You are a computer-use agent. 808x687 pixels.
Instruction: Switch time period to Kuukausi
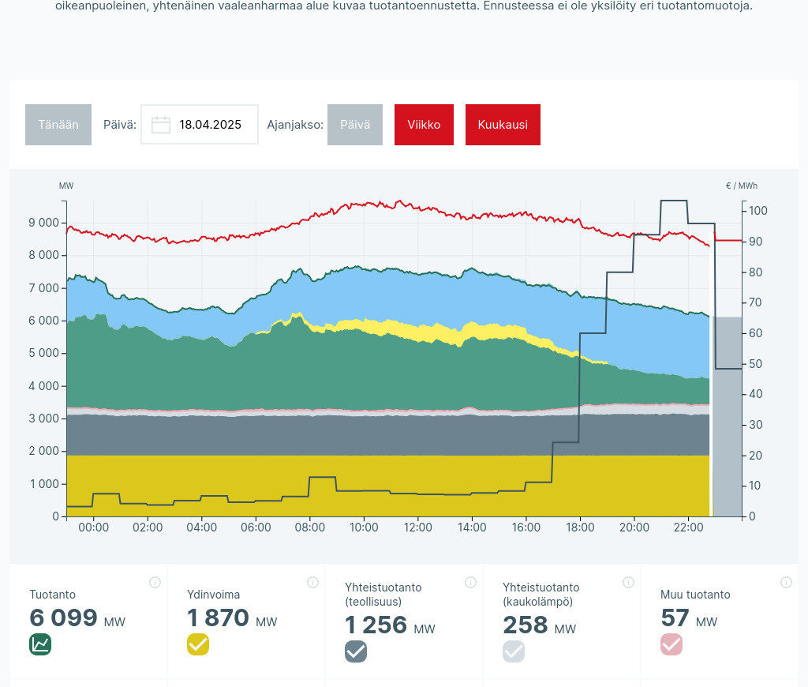503,125
